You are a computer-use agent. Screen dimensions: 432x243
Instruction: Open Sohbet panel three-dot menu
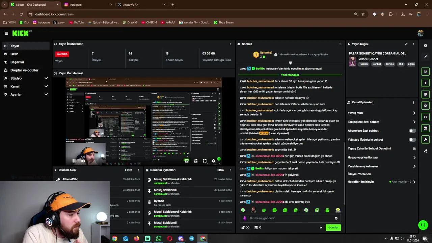pyautogui.click(x=340, y=44)
